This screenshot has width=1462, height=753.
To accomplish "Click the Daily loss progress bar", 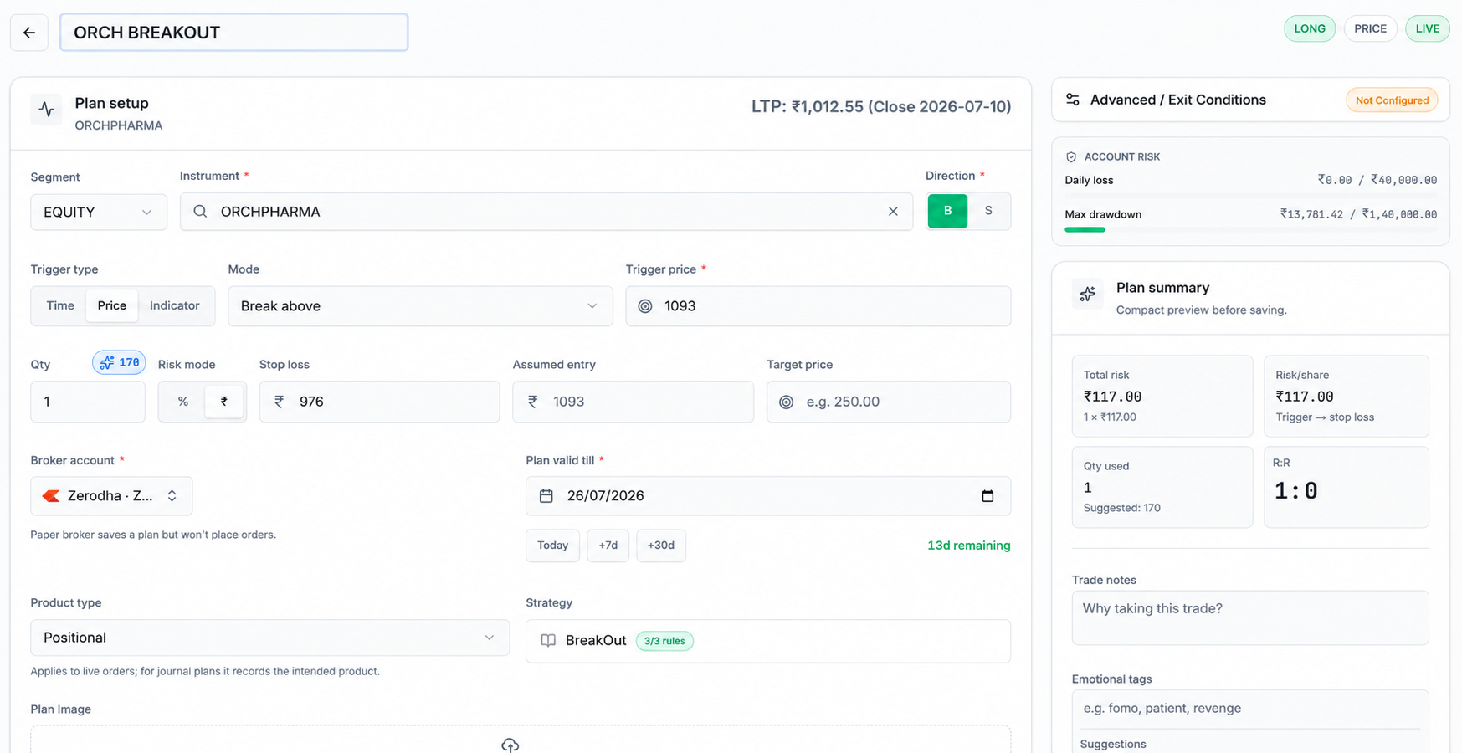I will coord(1250,195).
